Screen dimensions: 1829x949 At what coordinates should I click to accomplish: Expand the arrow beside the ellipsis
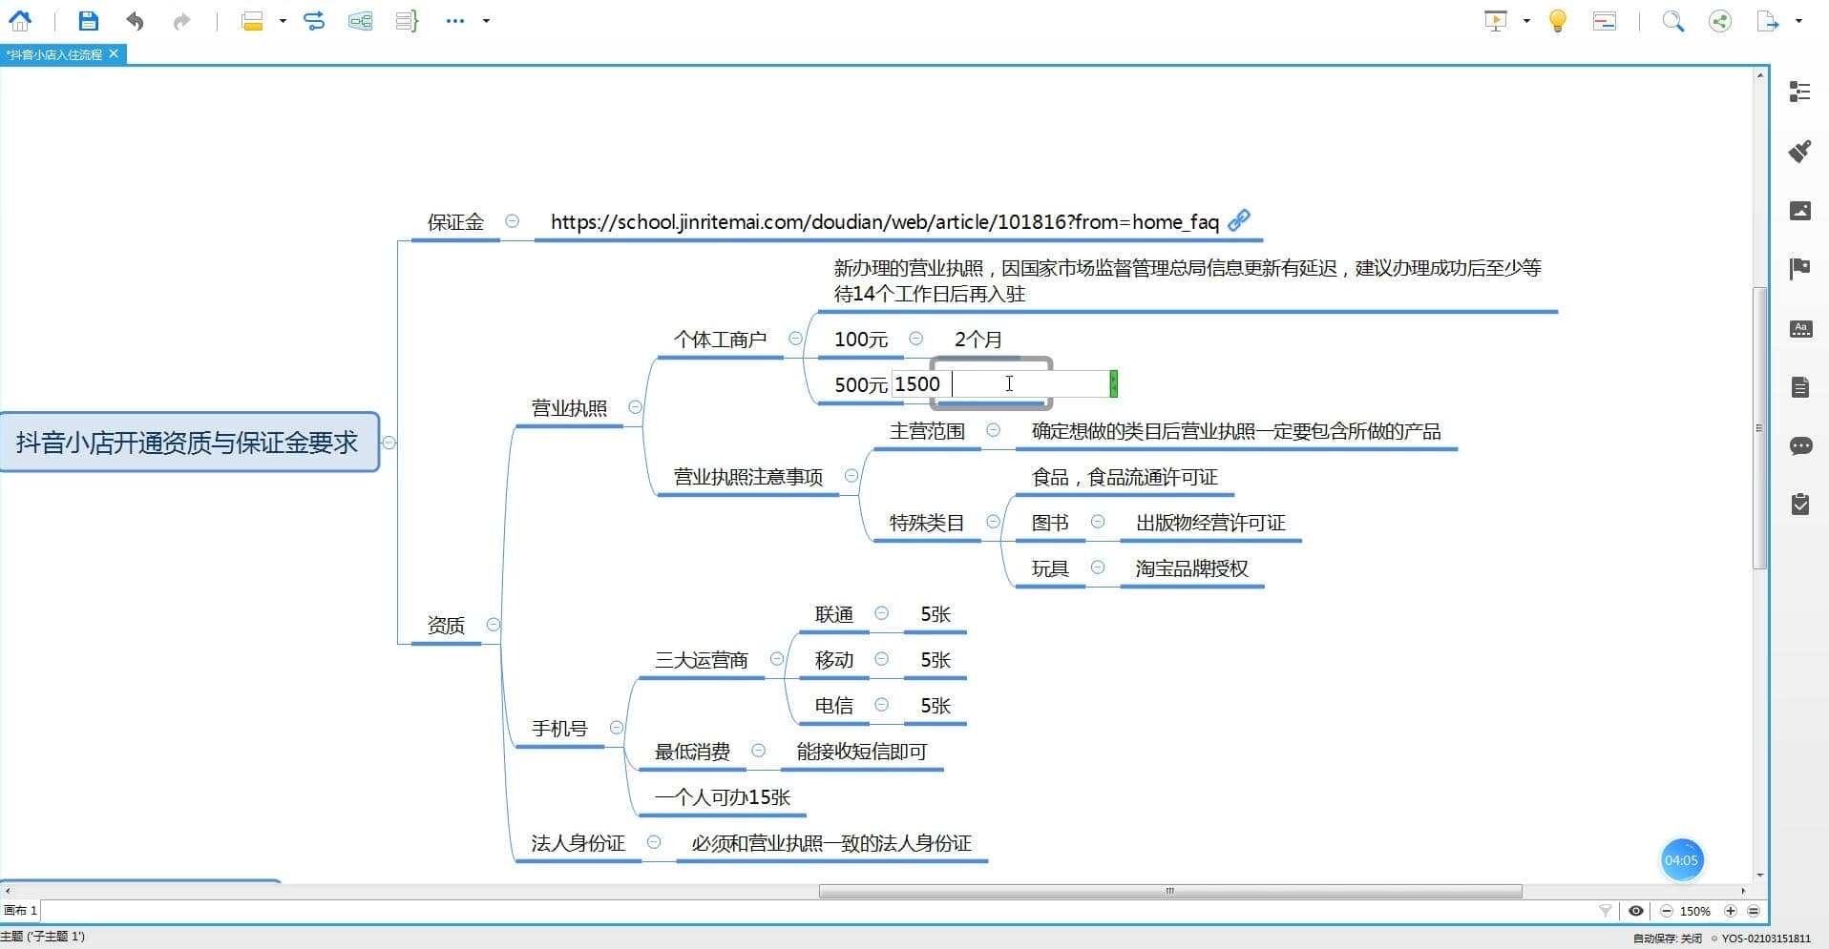486,21
